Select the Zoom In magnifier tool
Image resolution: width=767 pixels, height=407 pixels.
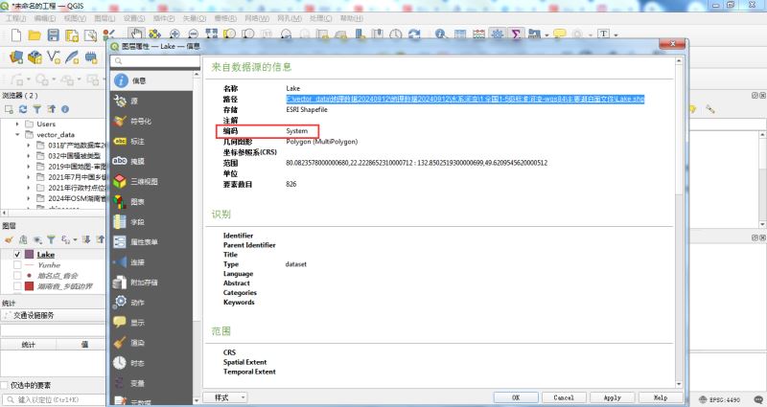click(174, 34)
